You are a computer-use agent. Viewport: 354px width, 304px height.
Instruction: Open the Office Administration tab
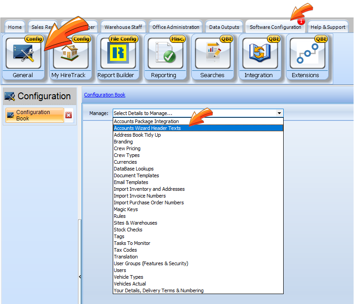175,27
